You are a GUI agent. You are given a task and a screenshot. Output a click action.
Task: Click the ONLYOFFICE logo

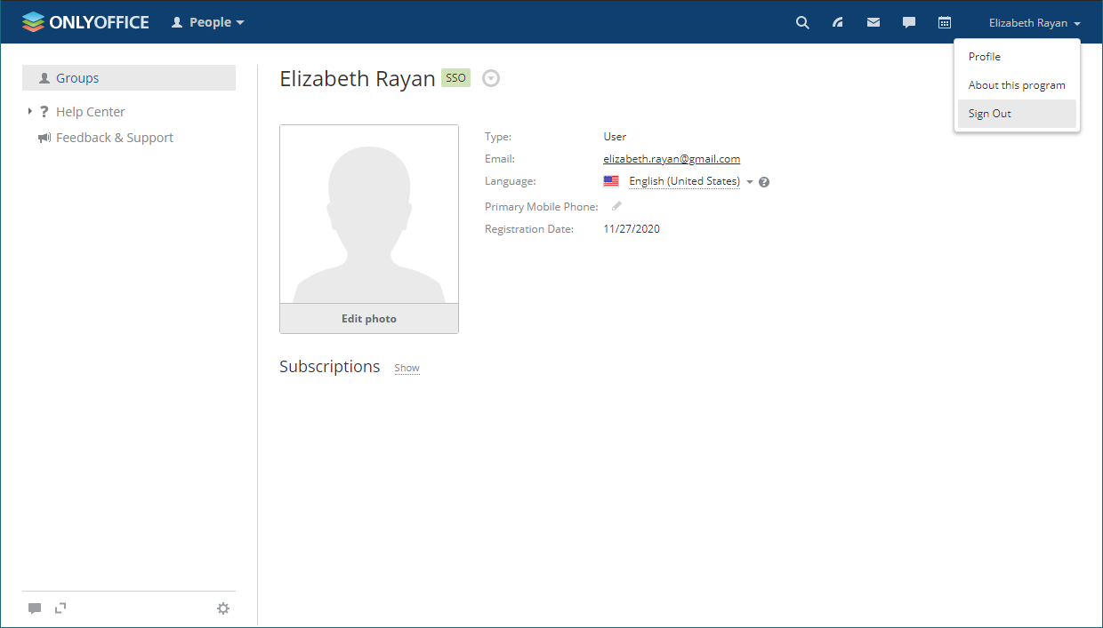(85, 21)
